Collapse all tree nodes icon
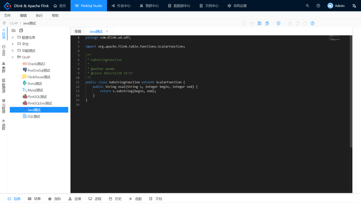 click(21, 30)
